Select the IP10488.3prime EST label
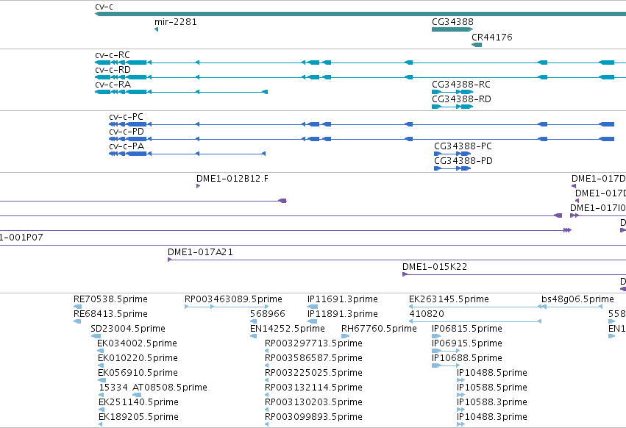The width and height of the screenshot is (626, 428). pos(492,417)
